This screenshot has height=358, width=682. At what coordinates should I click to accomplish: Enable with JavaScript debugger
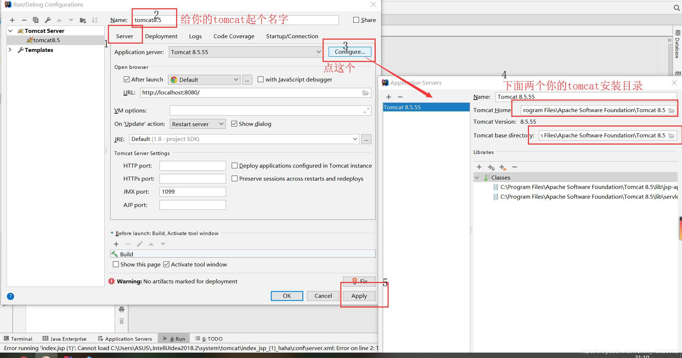[x=261, y=79]
